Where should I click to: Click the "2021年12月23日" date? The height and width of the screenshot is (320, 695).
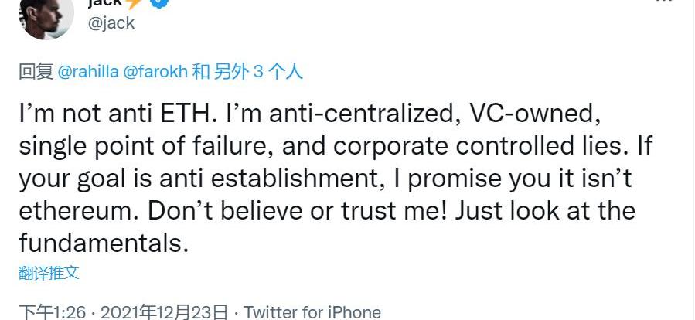[x=164, y=312]
